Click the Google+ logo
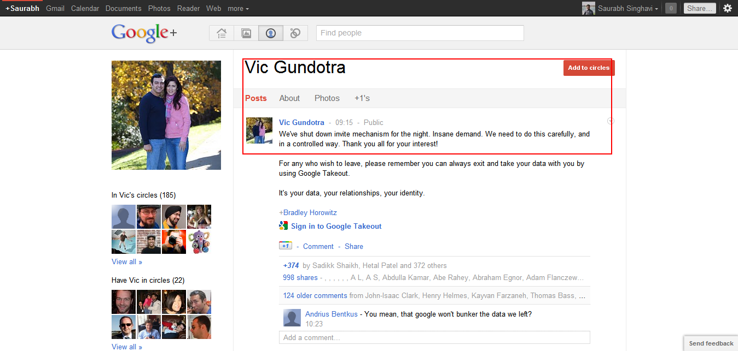 pos(144,33)
